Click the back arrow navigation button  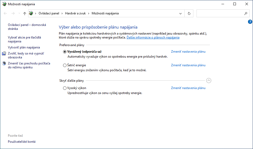pos(6,13)
